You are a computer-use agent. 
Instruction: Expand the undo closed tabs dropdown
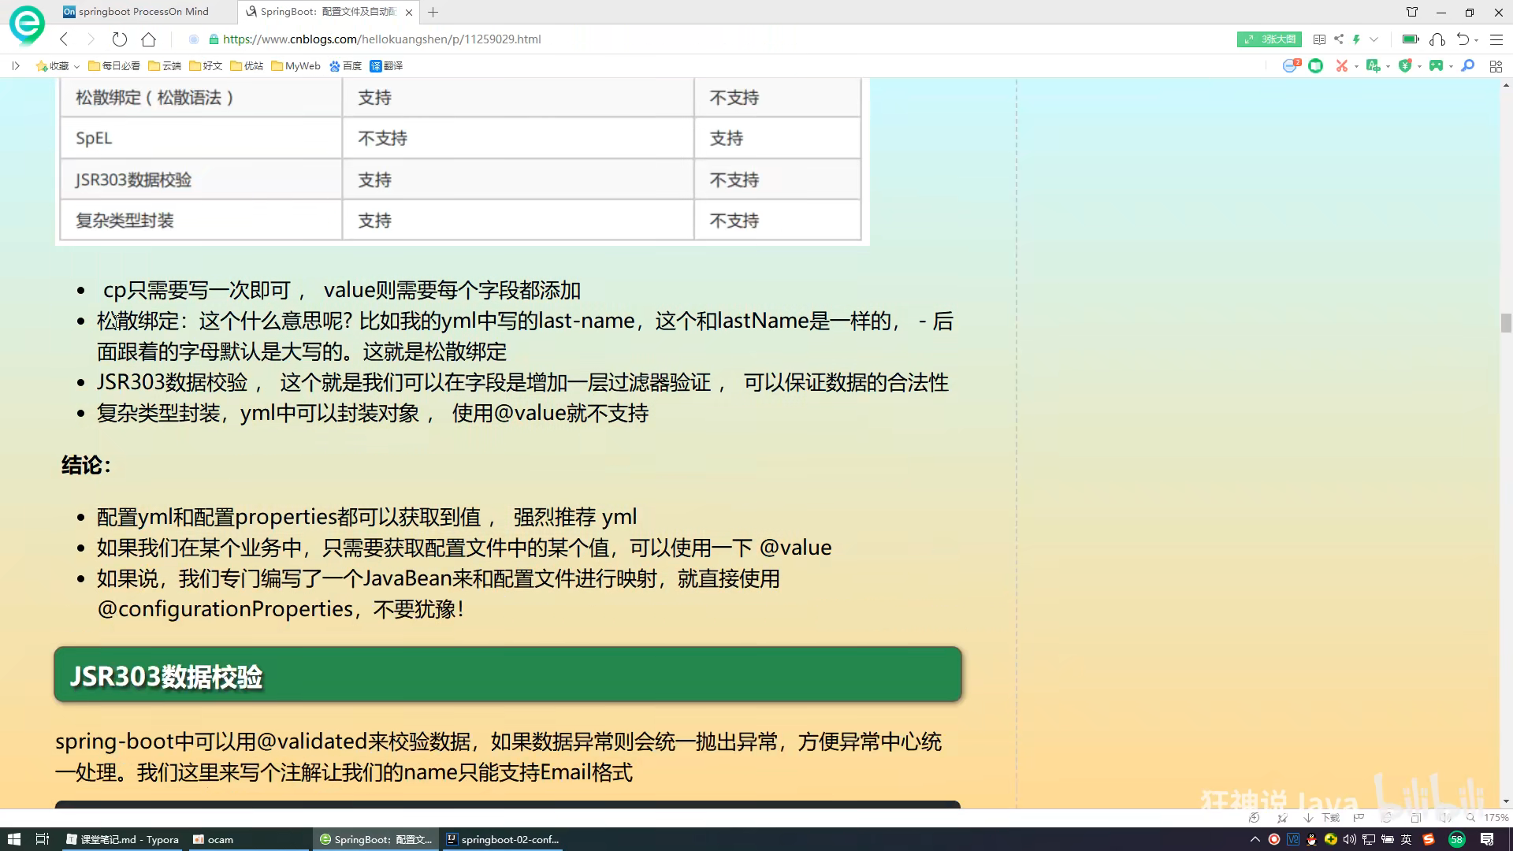1476,39
